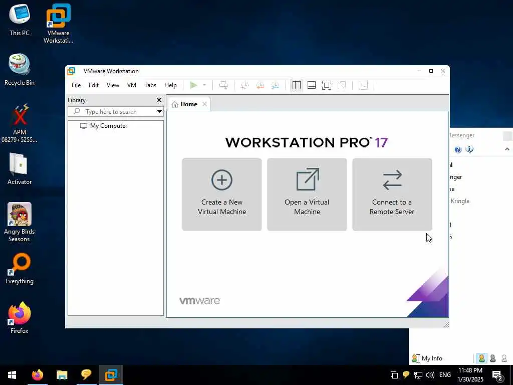Select the VMware Workstation desktop shortcut
Viewport: 513px width, 385px height.
(58, 24)
